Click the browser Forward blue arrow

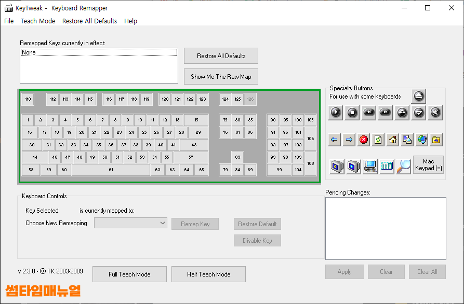click(349, 140)
